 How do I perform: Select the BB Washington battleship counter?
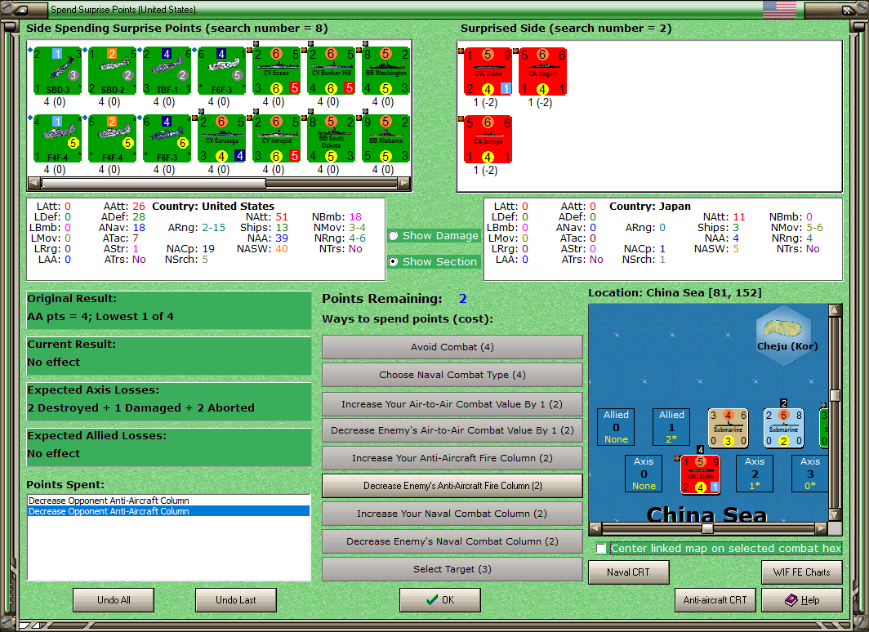pos(386,71)
